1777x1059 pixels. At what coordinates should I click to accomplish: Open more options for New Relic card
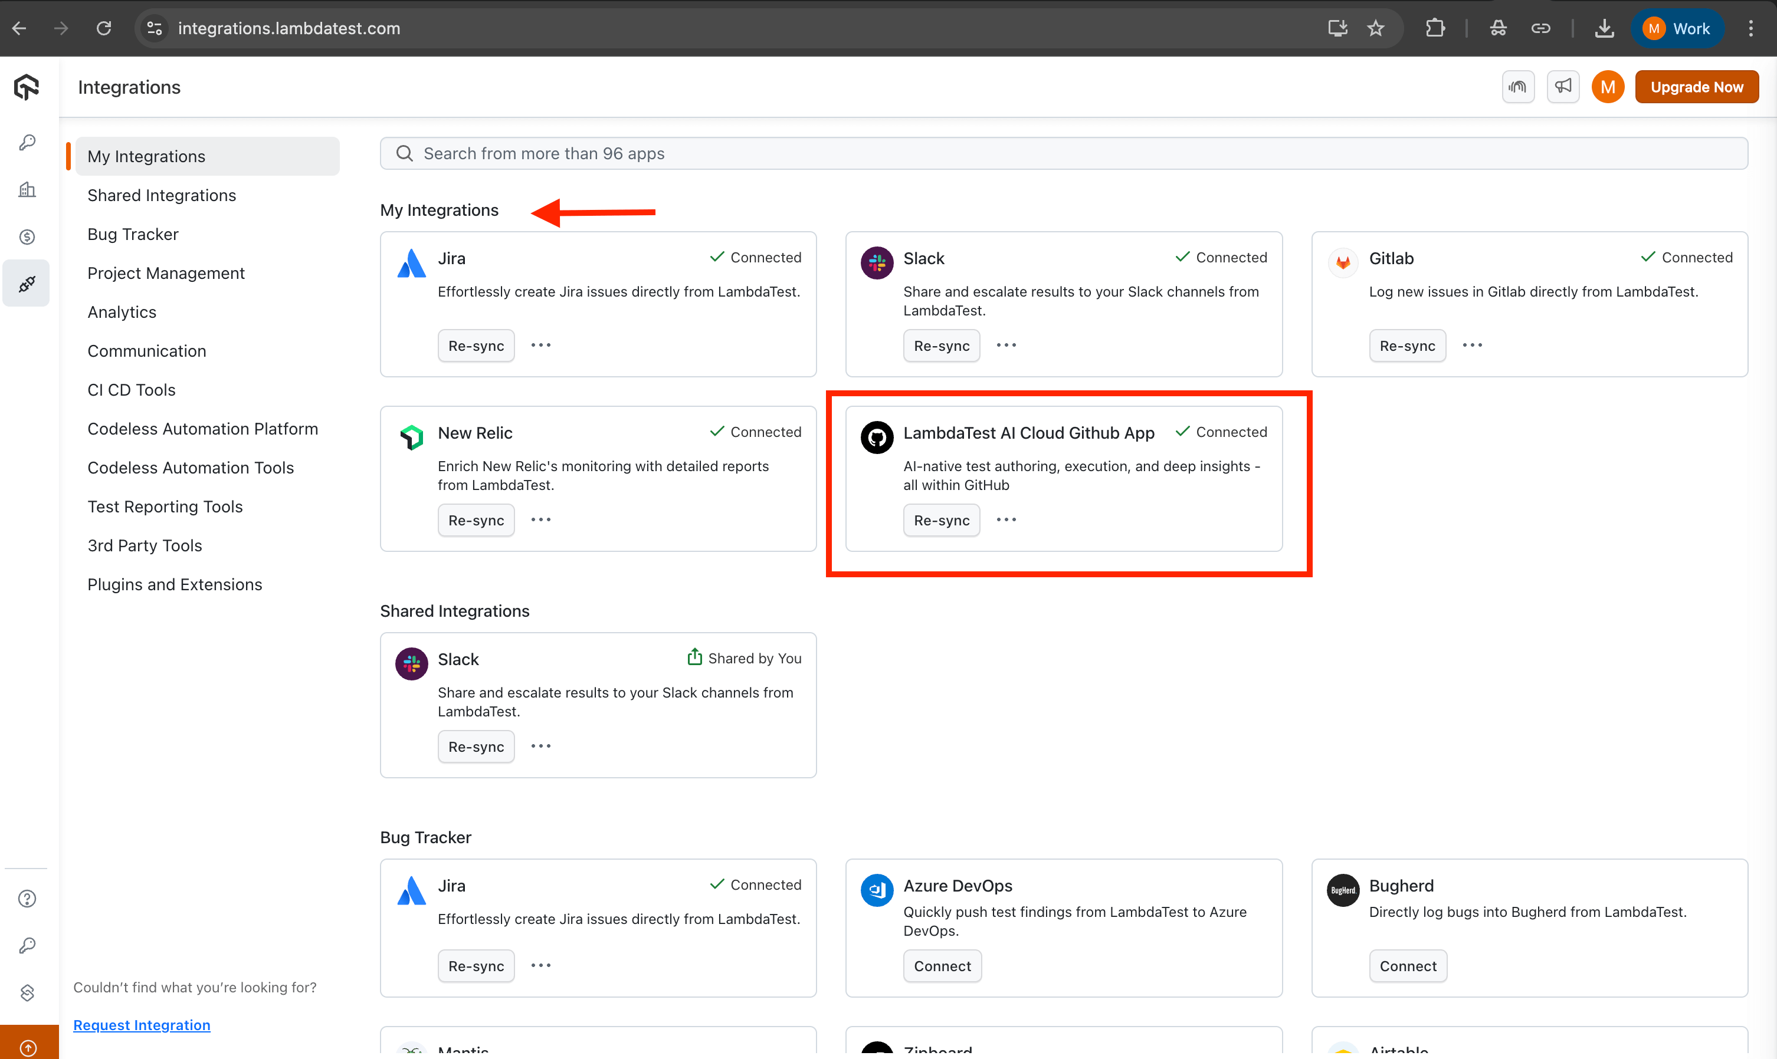(x=540, y=520)
